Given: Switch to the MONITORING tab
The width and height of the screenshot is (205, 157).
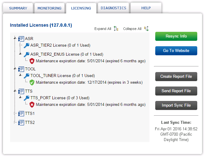Looking at the screenshot, I should (x=49, y=8).
